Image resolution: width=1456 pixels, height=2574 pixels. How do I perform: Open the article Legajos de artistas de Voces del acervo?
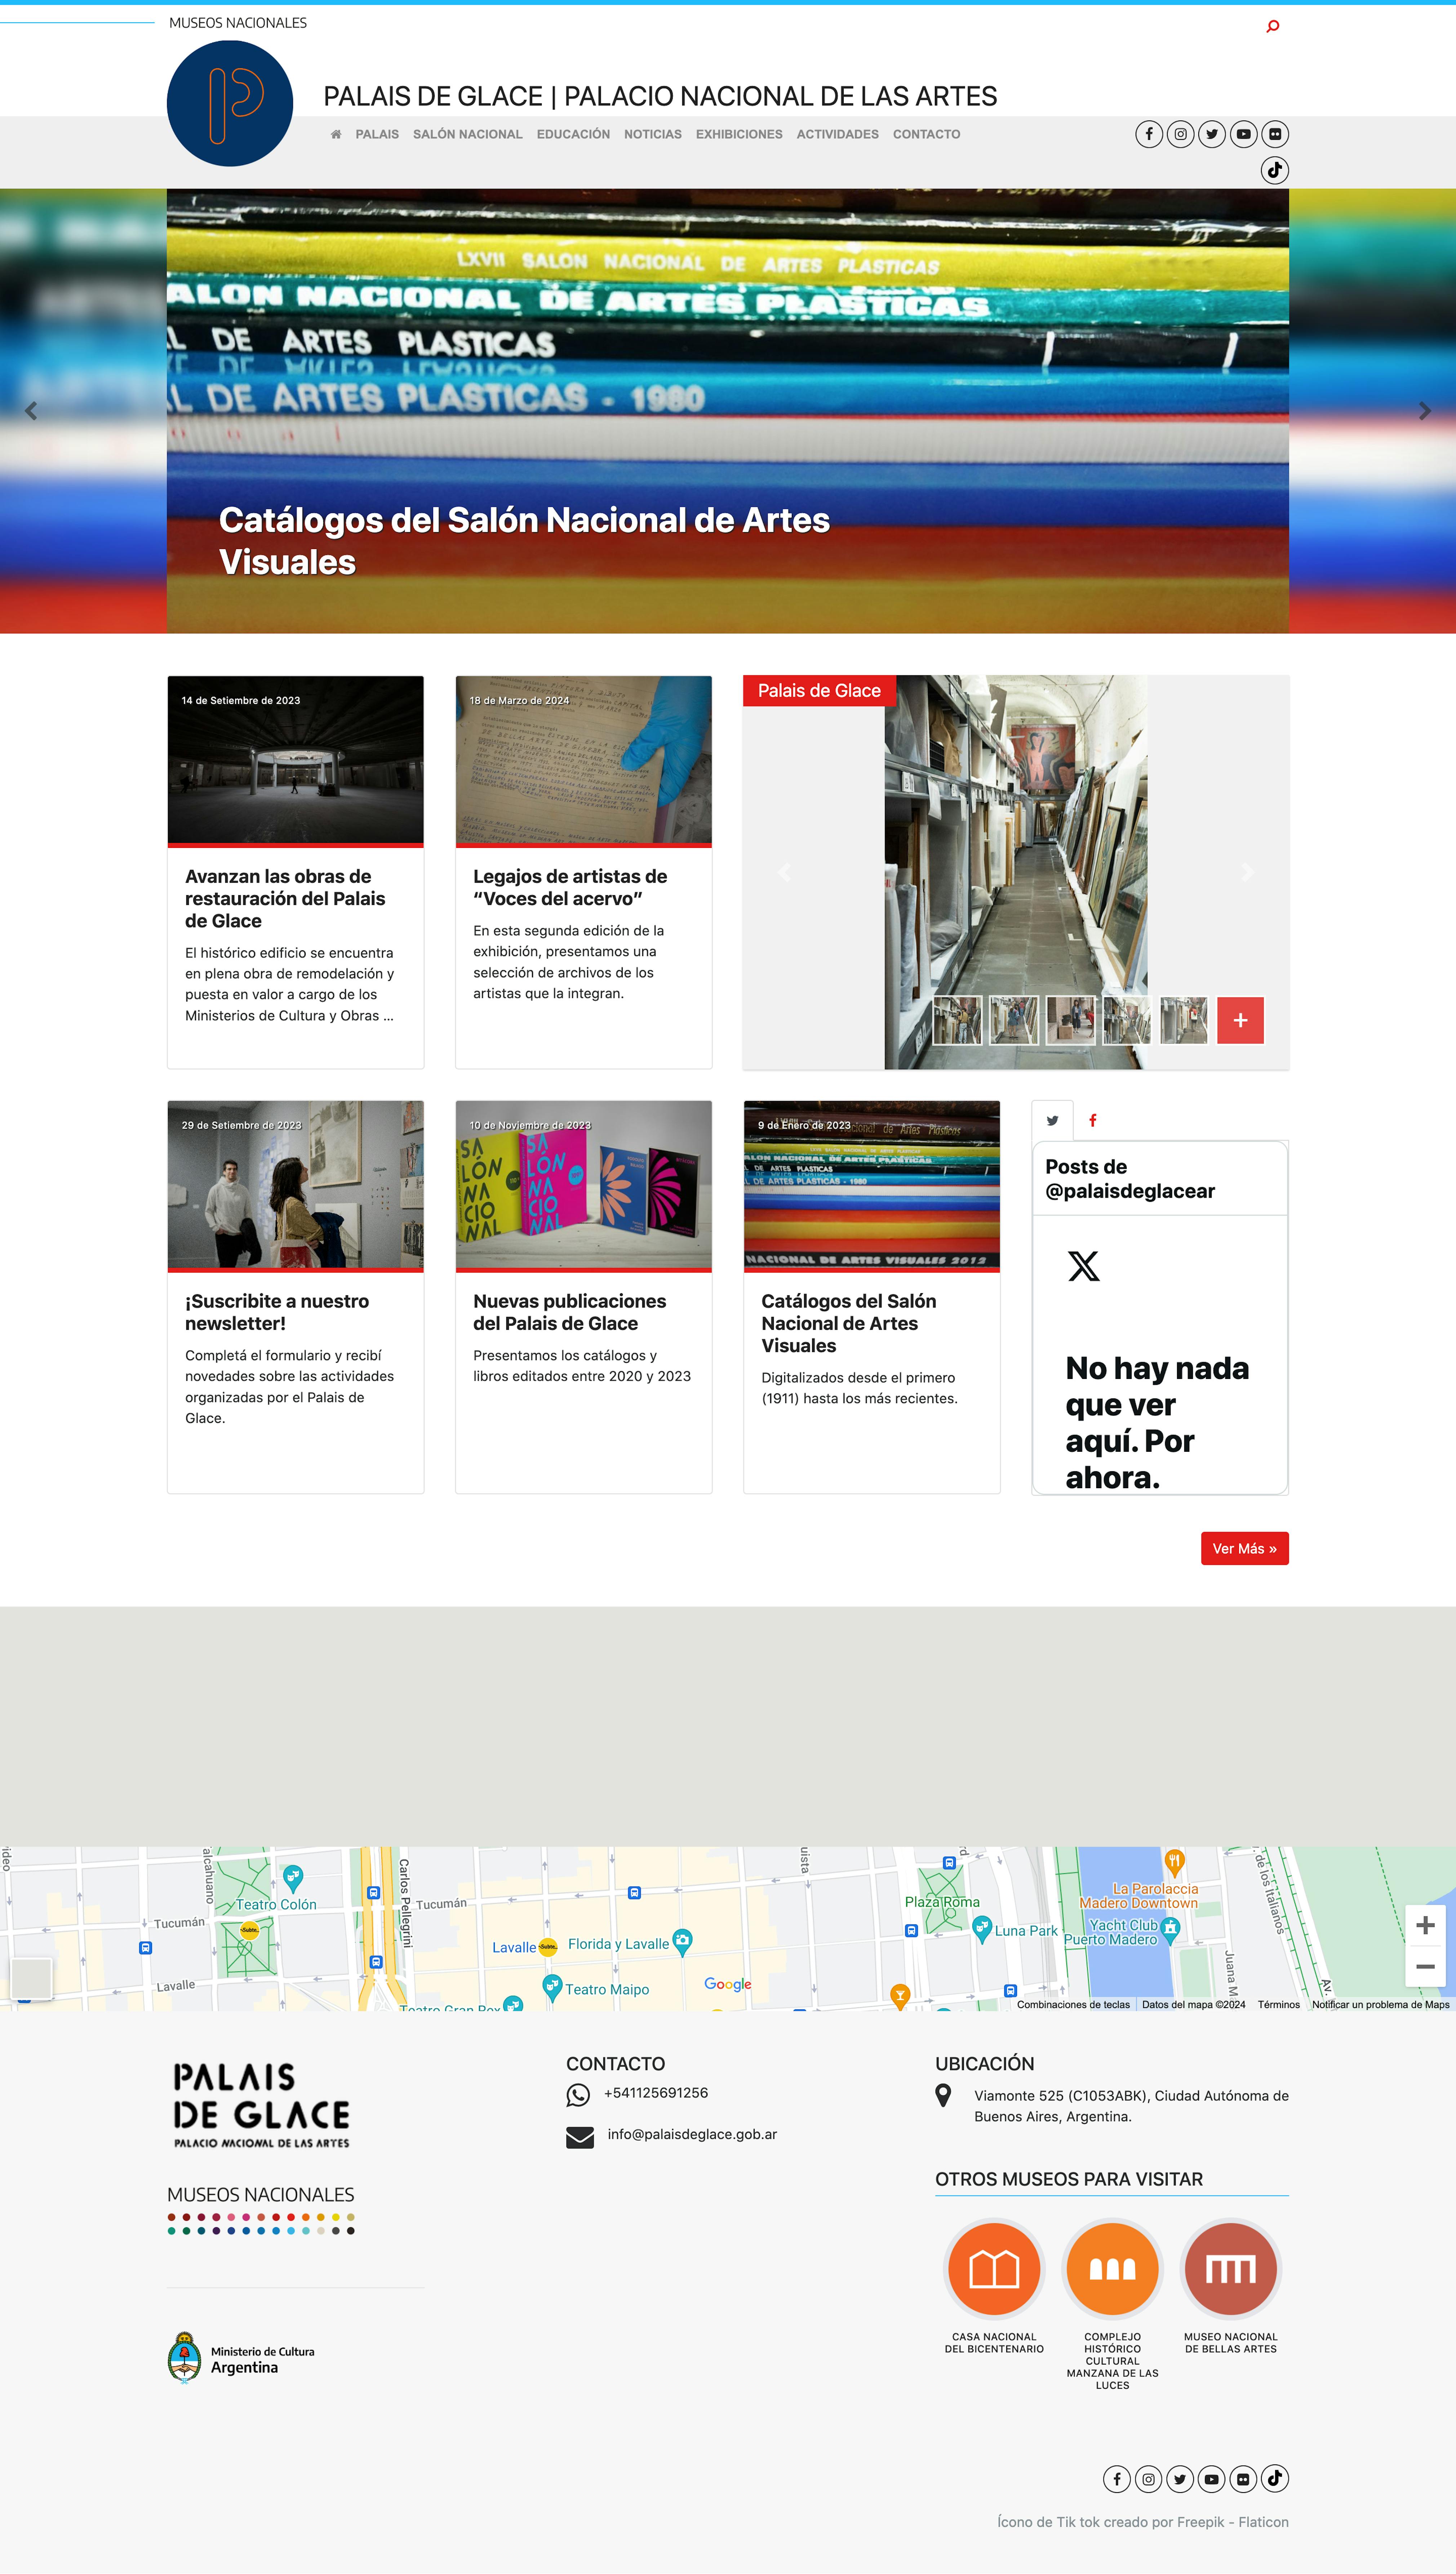click(570, 887)
